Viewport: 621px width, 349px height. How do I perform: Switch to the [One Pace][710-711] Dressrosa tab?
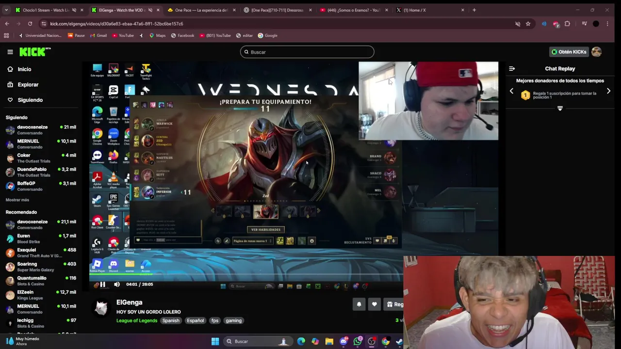pos(278,10)
